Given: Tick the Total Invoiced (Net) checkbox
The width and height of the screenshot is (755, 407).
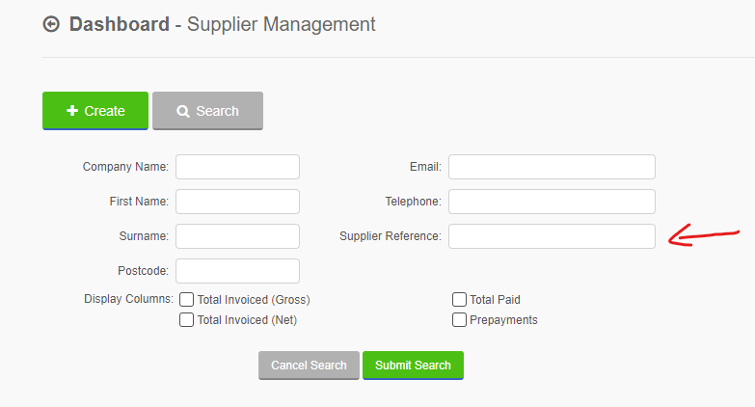Looking at the screenshot, I should [186, 320].
